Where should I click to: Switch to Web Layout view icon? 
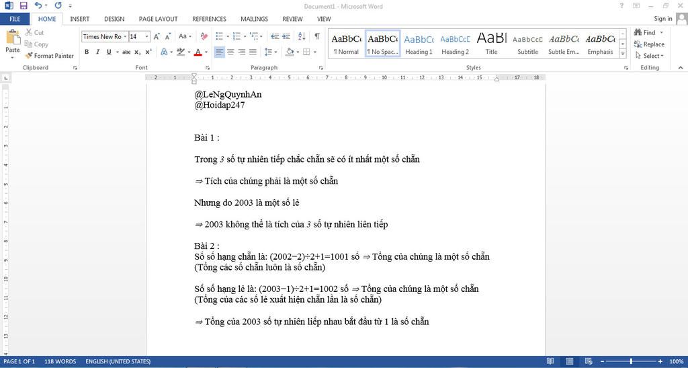pos(589,361)
